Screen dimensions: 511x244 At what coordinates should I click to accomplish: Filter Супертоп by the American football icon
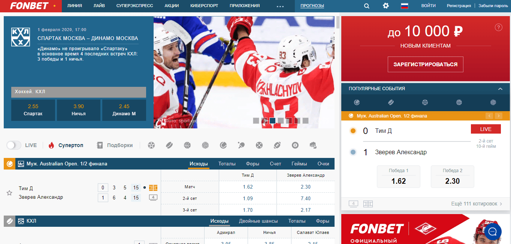pyautogui.click(x=277, y=145)
